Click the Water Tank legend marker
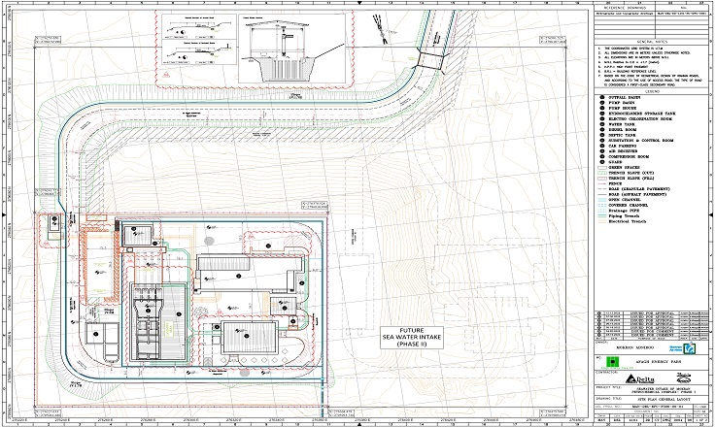The image size is (715, 427). pos(601,124)
